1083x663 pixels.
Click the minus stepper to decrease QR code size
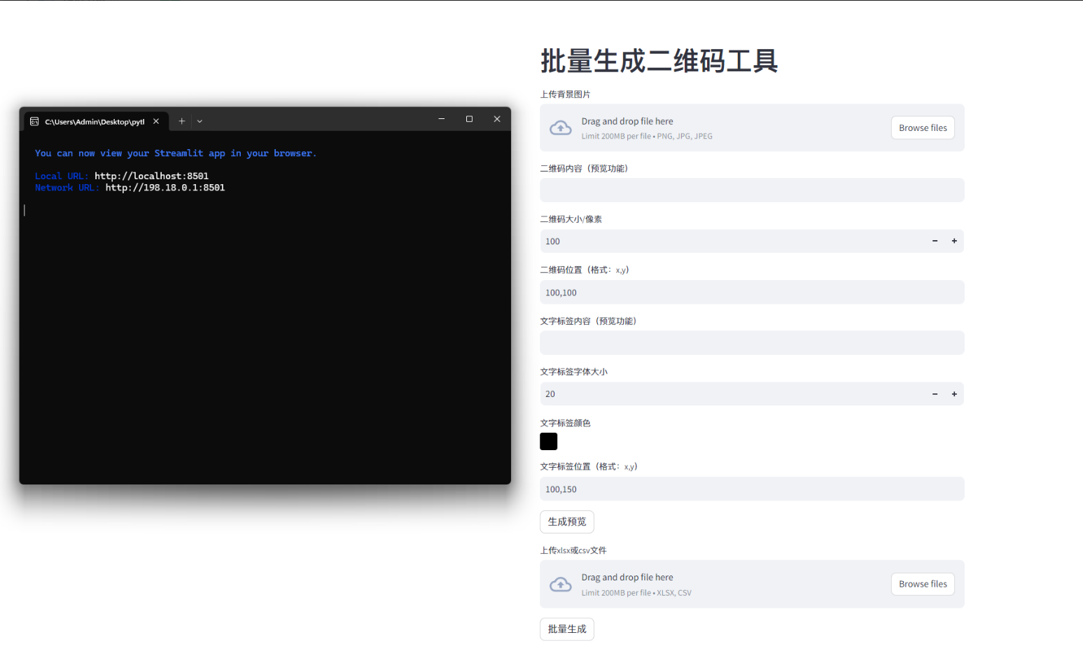934,241
